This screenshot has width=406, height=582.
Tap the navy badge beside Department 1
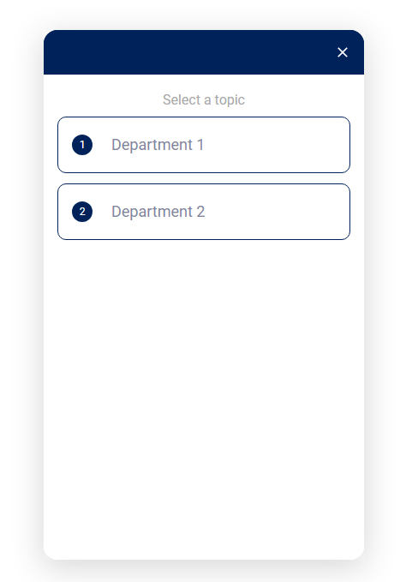(82, 145)
